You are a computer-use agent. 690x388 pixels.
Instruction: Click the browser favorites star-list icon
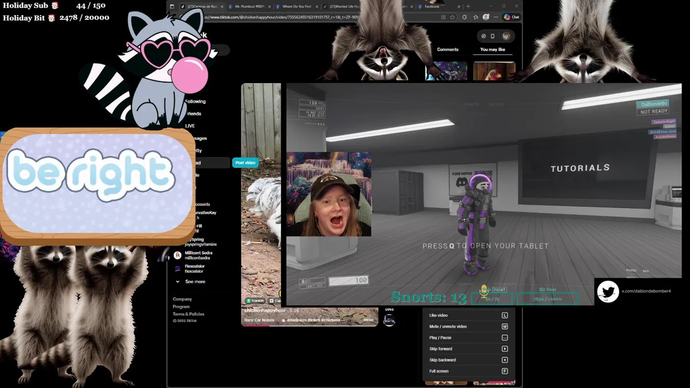click(476, 17)
